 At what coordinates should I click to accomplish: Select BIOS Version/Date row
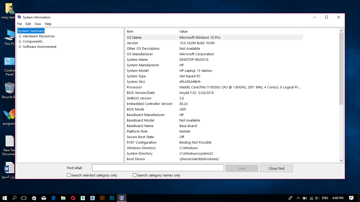click(x=214, y=93)
